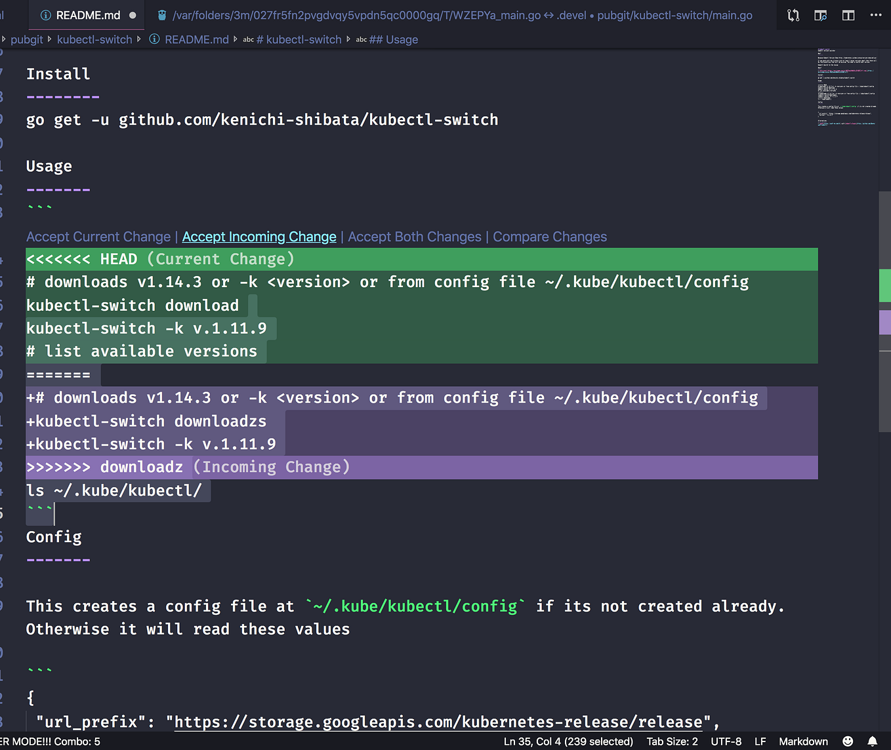The height and width of the screenshot is (750, 891).
Task: Click the symbol icon beside kubectl-switch heading breadcrumb
Action: point(248,39)
